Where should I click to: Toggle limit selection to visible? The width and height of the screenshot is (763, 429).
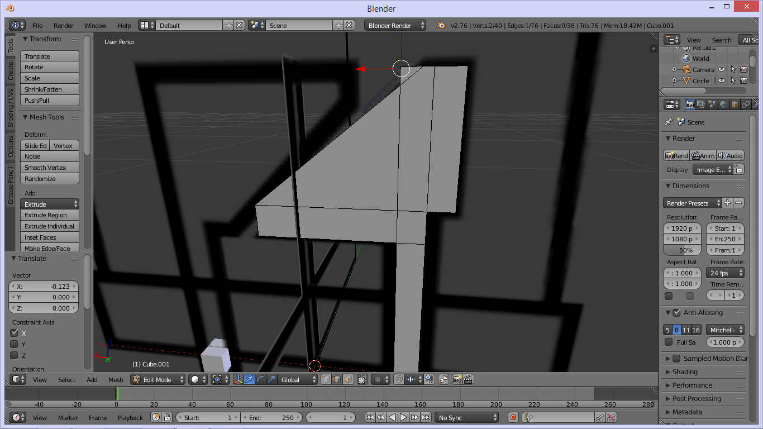363,379
